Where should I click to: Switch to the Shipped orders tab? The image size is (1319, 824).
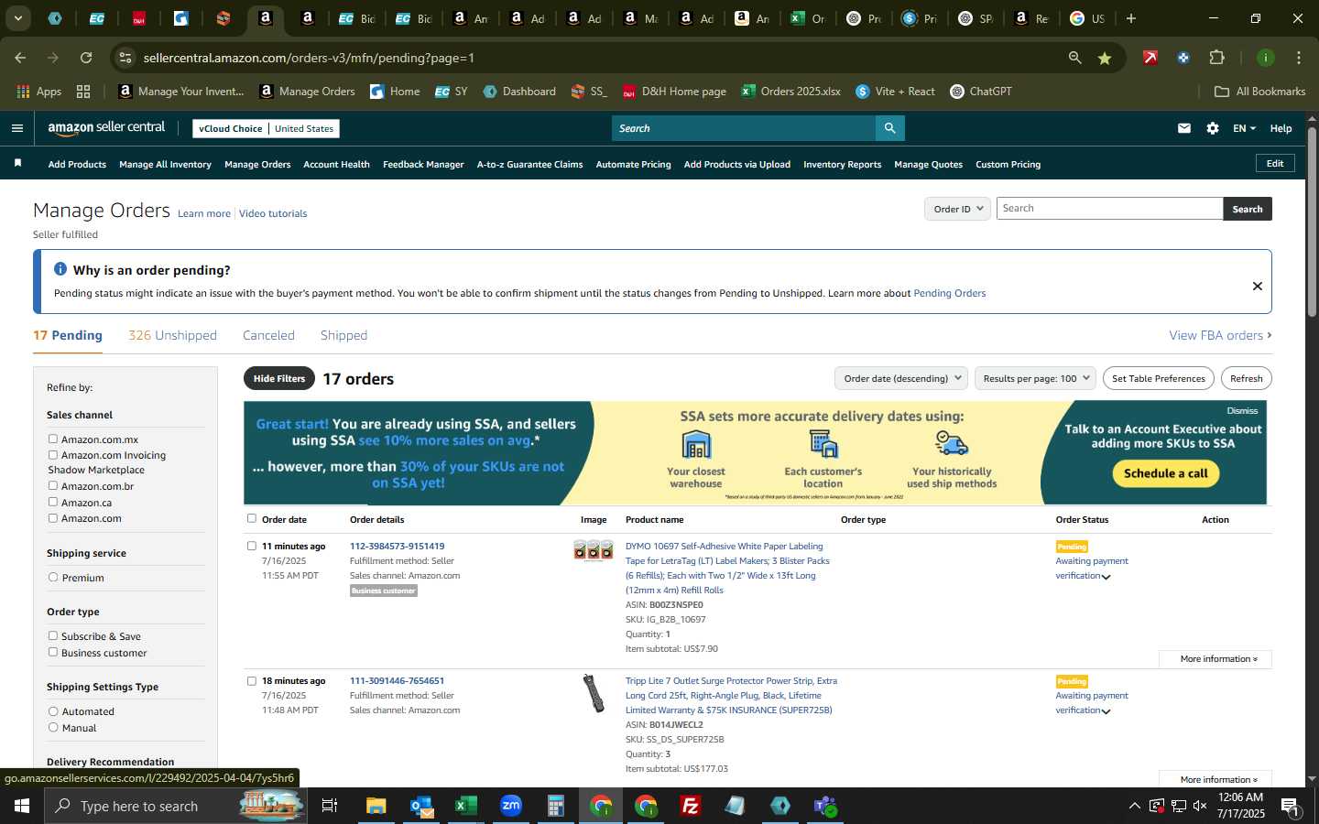click(x=343, y=335)
